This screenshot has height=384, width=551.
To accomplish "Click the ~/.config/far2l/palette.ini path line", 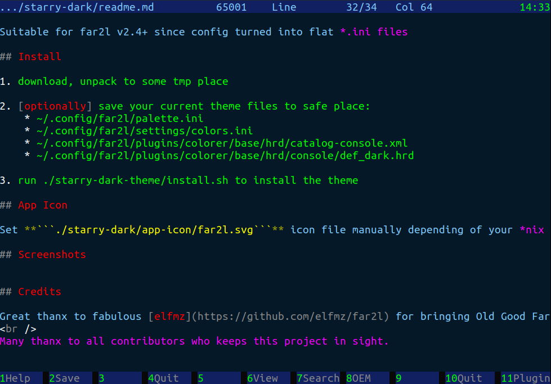I will pyautogui.click(x=120, y=119).
